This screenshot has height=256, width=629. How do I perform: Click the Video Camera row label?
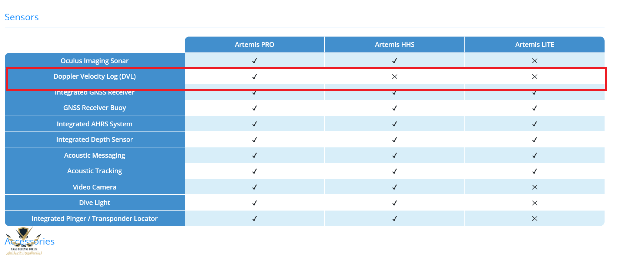point(94,187)
